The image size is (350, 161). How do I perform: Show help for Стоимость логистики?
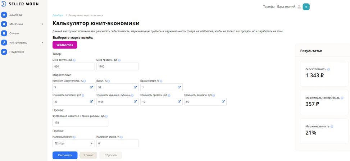pos(83,96)
